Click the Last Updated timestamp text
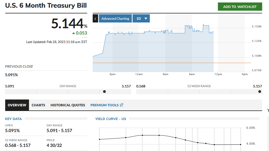Viewport: 269px width, 151px height. click(x=57, y=42)
